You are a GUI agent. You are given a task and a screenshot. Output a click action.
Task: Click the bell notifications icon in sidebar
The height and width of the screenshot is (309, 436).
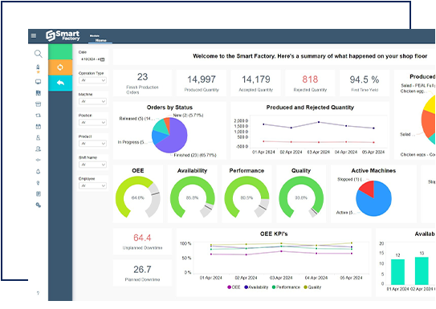[38, 172]
